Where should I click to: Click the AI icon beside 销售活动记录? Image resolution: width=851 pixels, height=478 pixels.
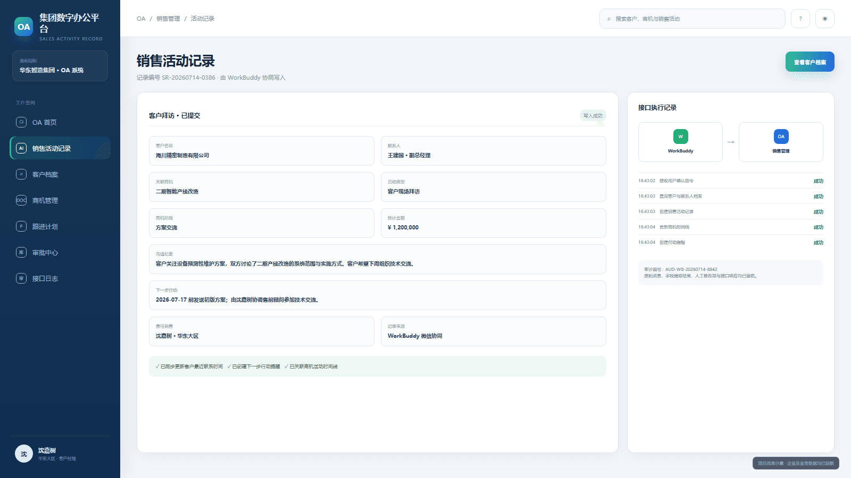[x=21, y=148]
